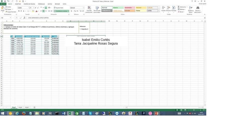Click the Iniciar sesión link
Viewport: 250px width, 140px height.
(202, 4)
